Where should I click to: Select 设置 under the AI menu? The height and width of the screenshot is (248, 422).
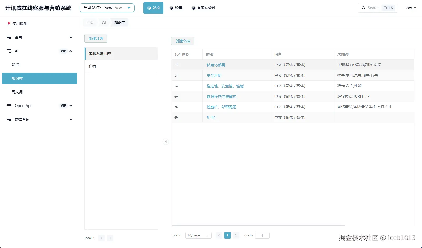click(15, 65)
